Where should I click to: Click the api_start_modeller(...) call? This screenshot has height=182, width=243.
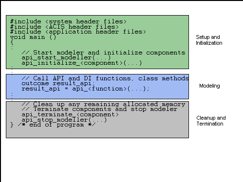pyautogui.click(x=66, y=58)
